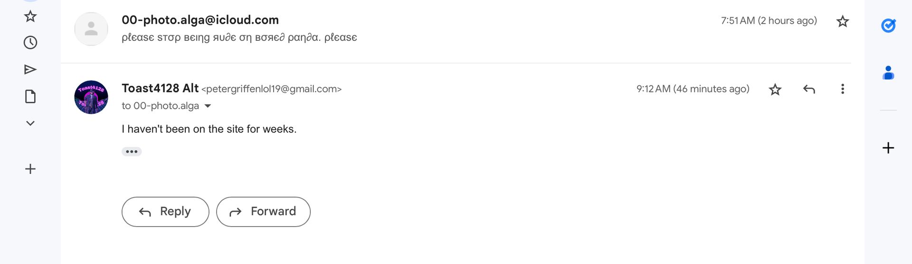The width and height of the screenshot is (912, 264).
Task: Create new label with sidebar plus
Action: point(30,169)
